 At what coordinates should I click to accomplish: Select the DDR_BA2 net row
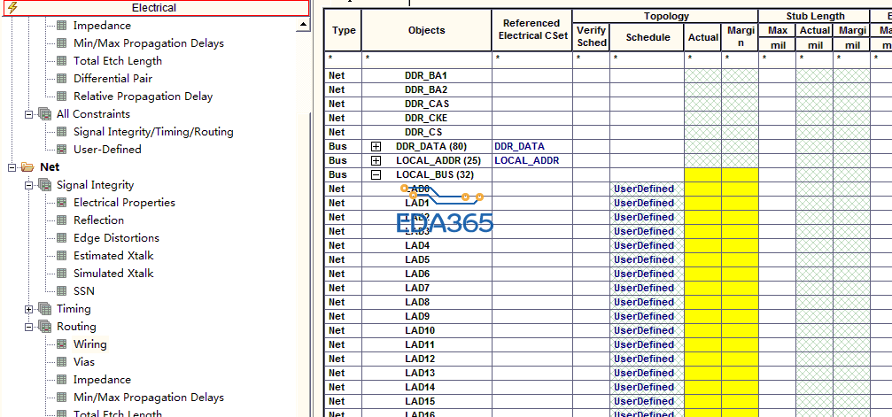(x=427, y=89)
